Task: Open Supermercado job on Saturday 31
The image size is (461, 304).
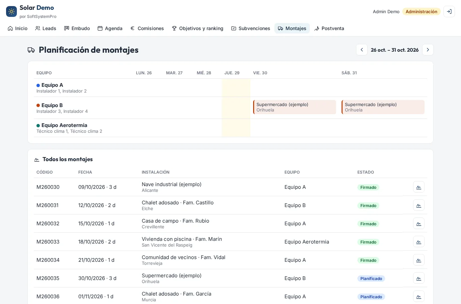Action: pos(383,107)
